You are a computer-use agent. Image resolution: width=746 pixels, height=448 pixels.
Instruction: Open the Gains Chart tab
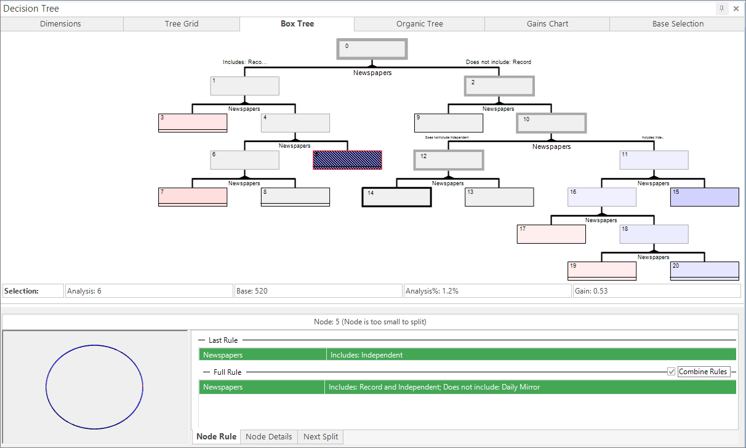coord(547,24)
